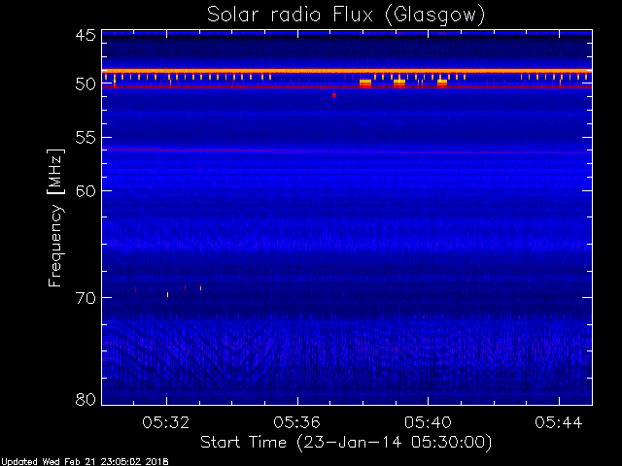This screenshot has width=622, height=466.
Task: Click the 'Updated Wed Feb 21' timestamp text
Action: click(85, 462)
